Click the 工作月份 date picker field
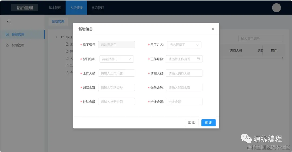The height and width of the screenshot is (152, 292). [184, 59]
